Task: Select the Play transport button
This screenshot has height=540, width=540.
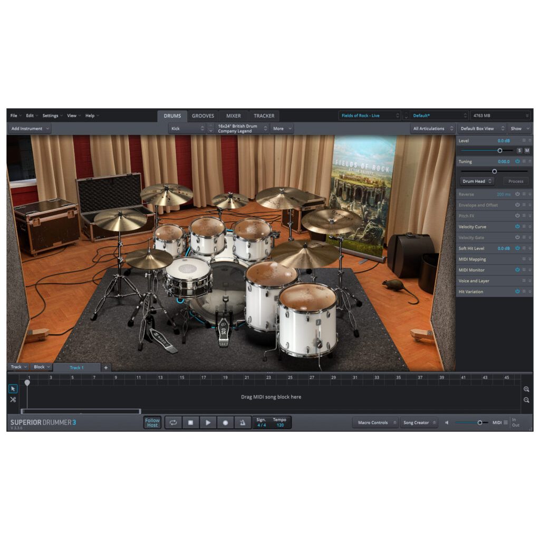Action: pyautogui.click(x=209, y=422)
